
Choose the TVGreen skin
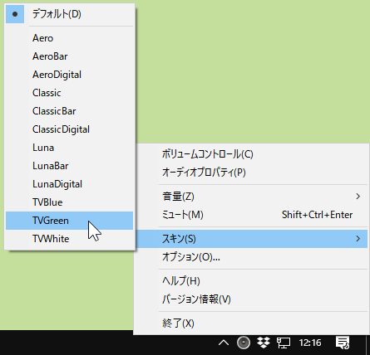coord(69,221)
